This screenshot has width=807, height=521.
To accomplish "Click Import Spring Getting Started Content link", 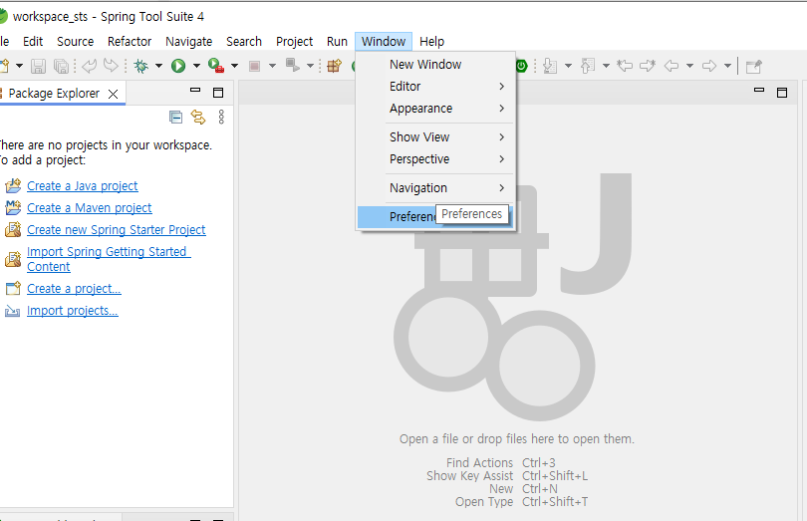I will (x=109, y=259).
